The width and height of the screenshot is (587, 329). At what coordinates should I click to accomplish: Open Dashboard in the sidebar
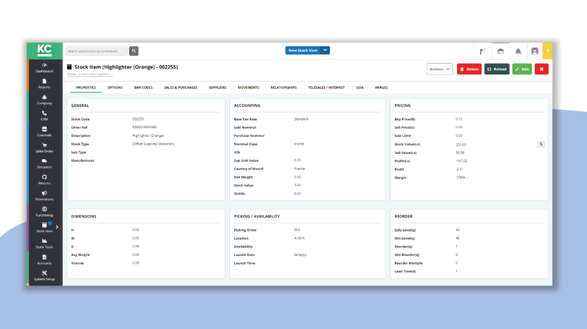click(x=44, y=68)
